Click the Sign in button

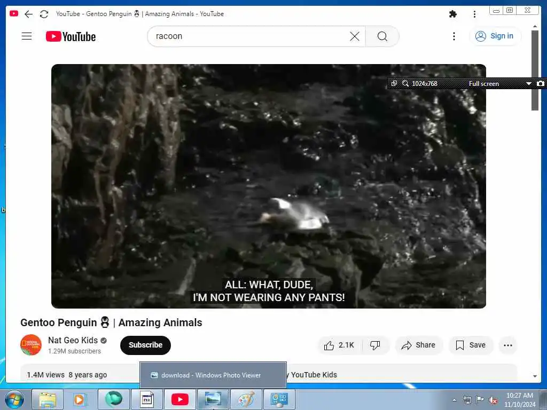[x=496, y=36]
